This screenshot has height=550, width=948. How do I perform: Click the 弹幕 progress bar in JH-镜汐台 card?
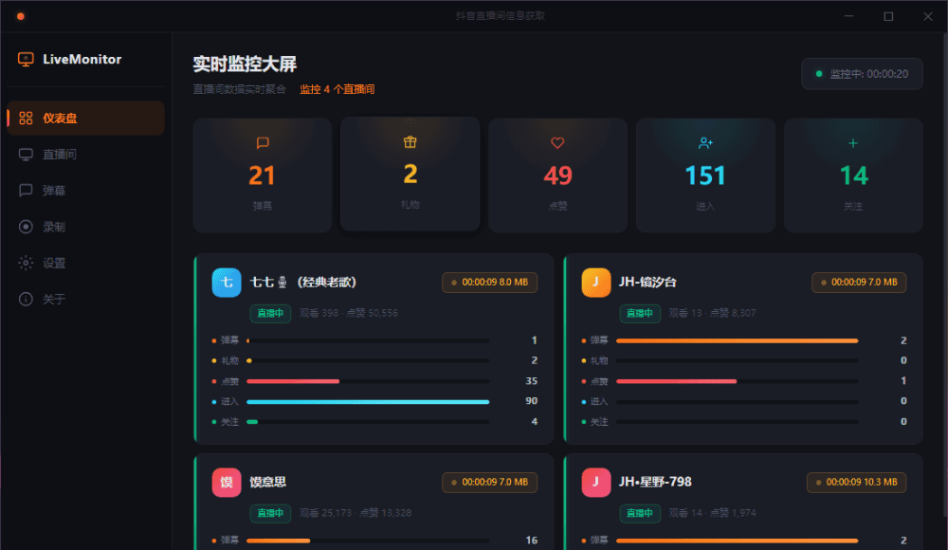(737, 340)
